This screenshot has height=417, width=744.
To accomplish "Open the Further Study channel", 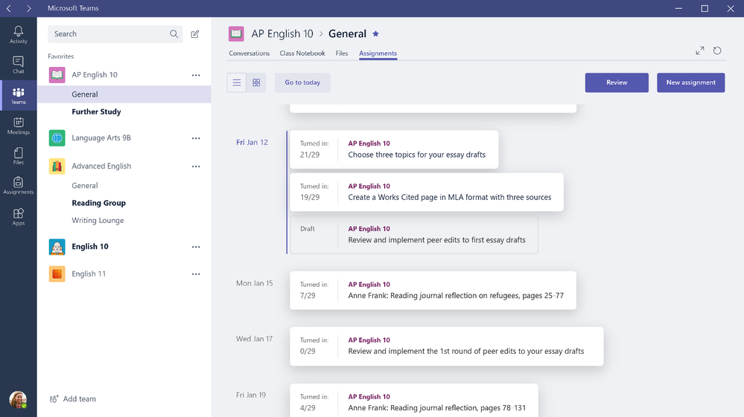I will (x=96, y=111).
